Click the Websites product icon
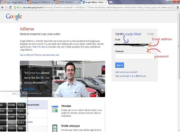This screenshot has height=132, width=180. 55,109
